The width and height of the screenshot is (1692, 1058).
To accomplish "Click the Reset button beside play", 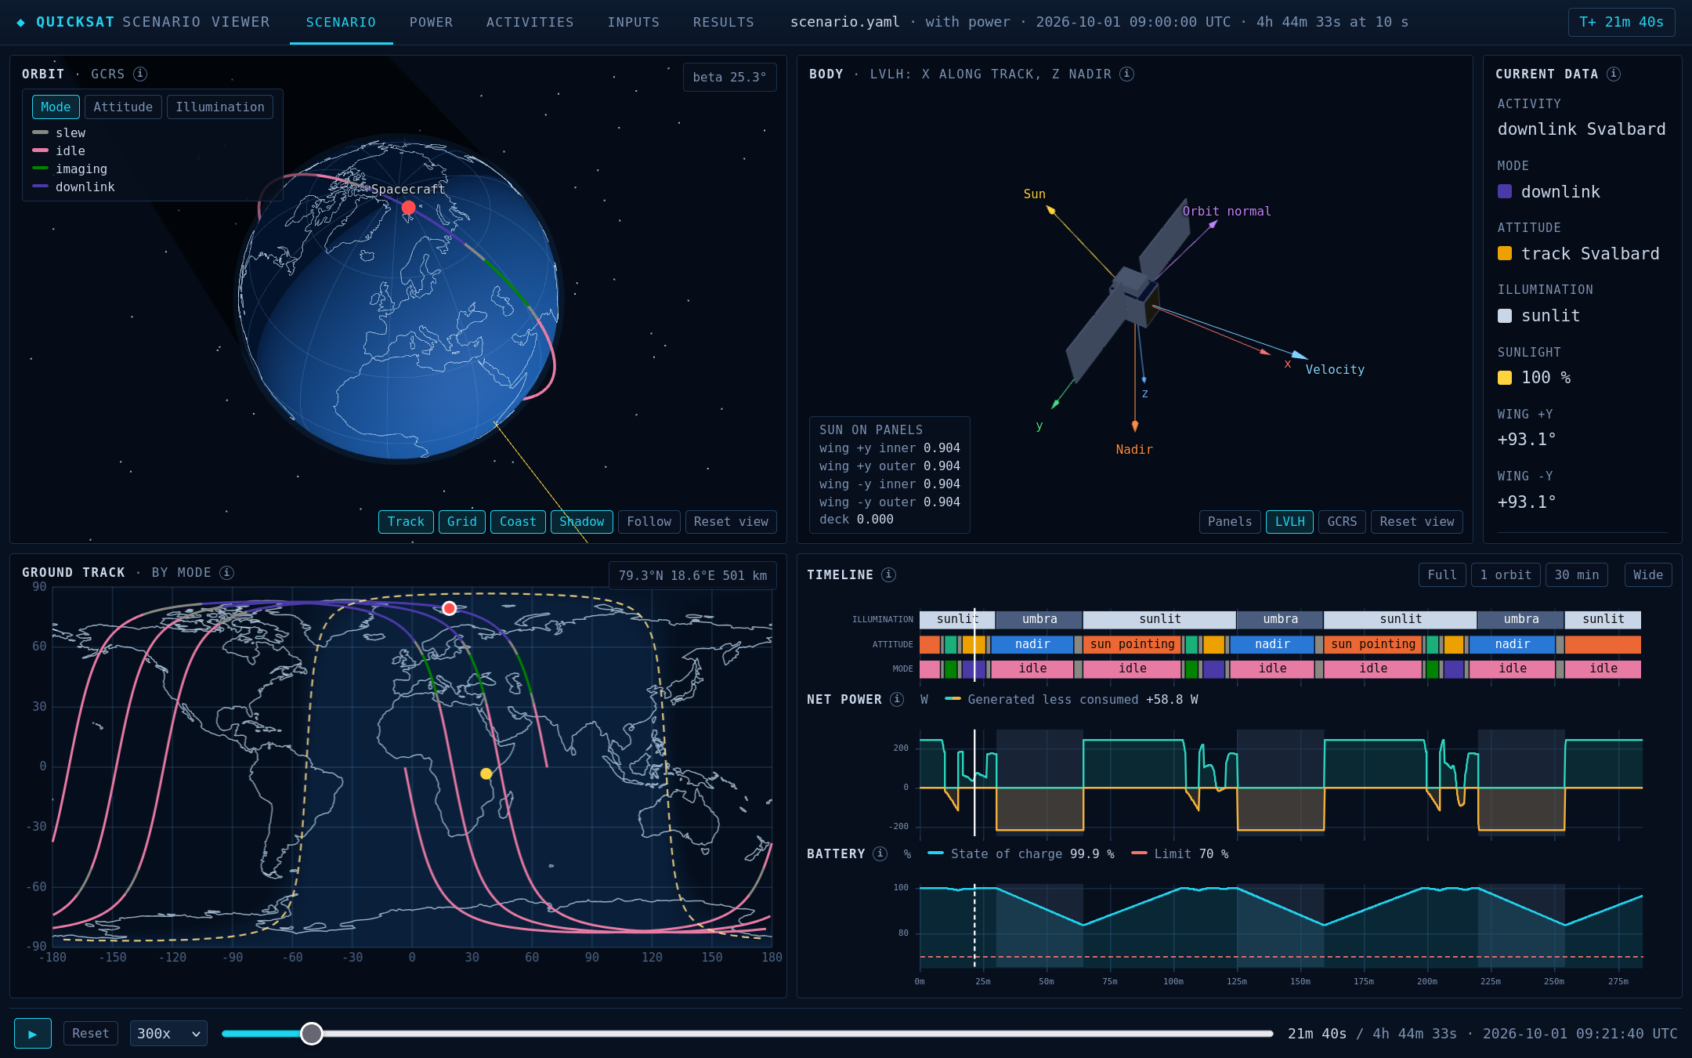I will 91,1033.
